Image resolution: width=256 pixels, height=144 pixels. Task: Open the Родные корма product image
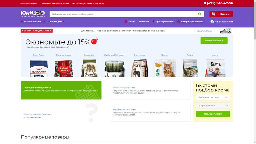[x=64, y=68]
